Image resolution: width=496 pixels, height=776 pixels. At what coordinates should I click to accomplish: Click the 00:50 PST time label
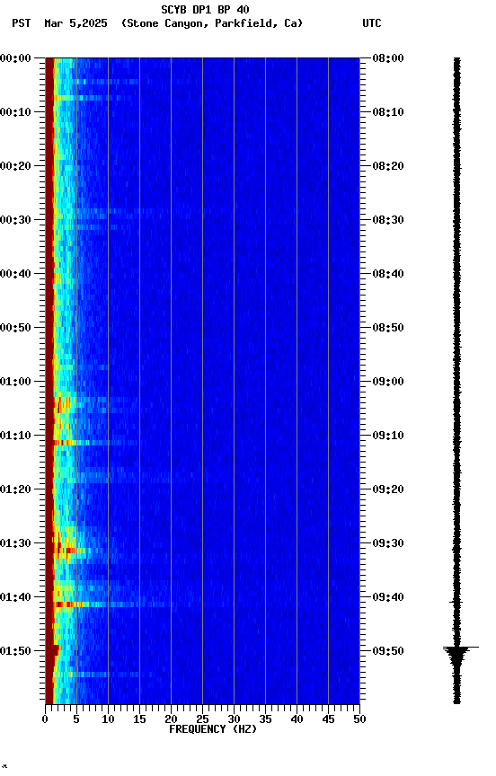point(15,328)
